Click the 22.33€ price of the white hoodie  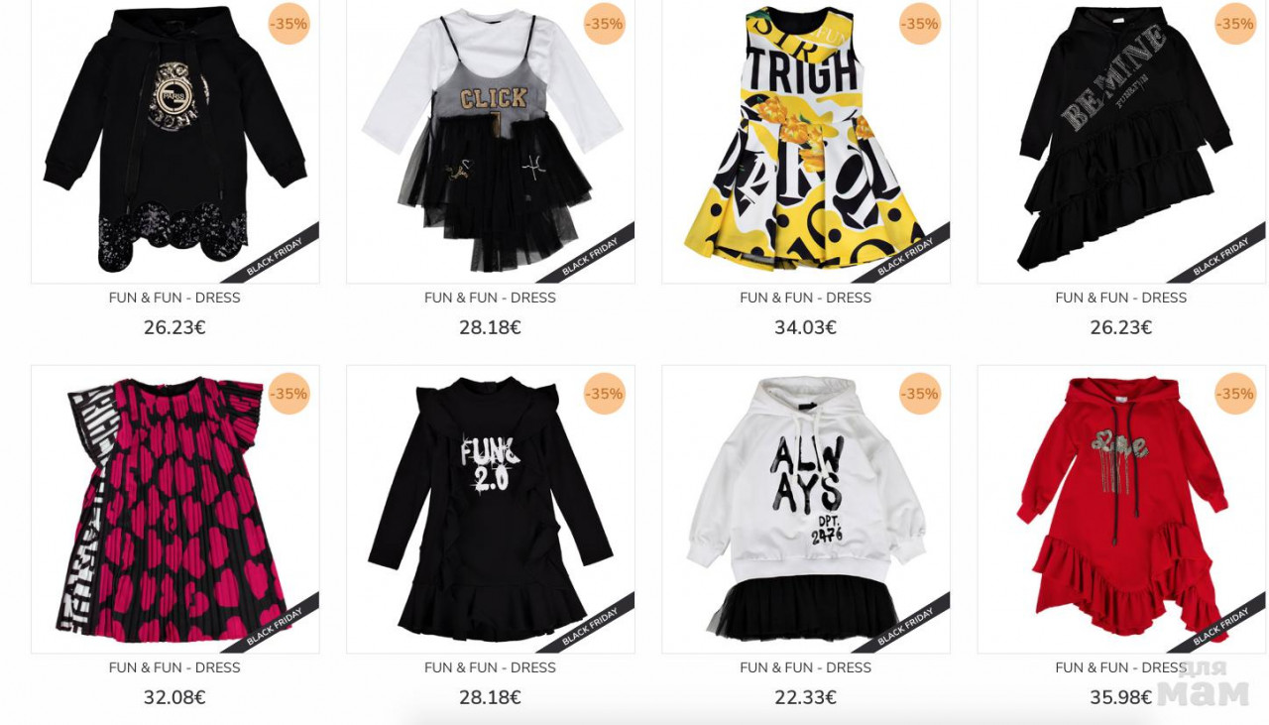(x=805, y=697)
